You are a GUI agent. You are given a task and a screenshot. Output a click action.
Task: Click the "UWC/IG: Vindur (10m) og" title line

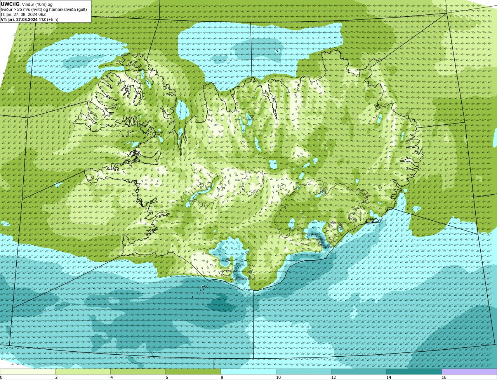click(27, 4)
